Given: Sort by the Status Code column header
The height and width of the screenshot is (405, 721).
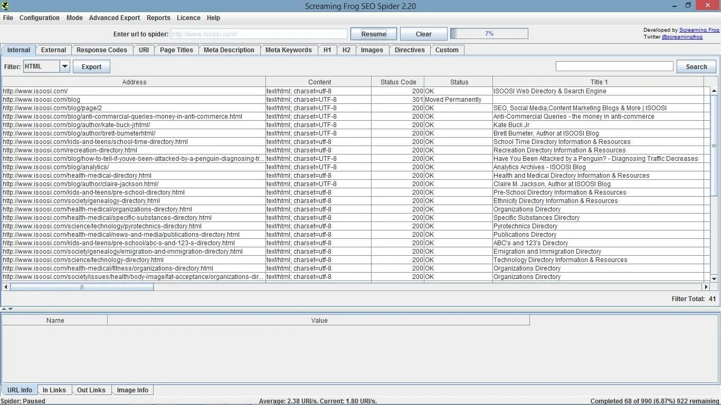Looking at the screenshot, I should (x=398, y=82).
